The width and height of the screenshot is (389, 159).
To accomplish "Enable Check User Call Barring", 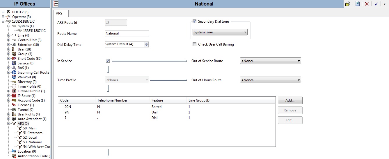I will (x=194, y=44).
